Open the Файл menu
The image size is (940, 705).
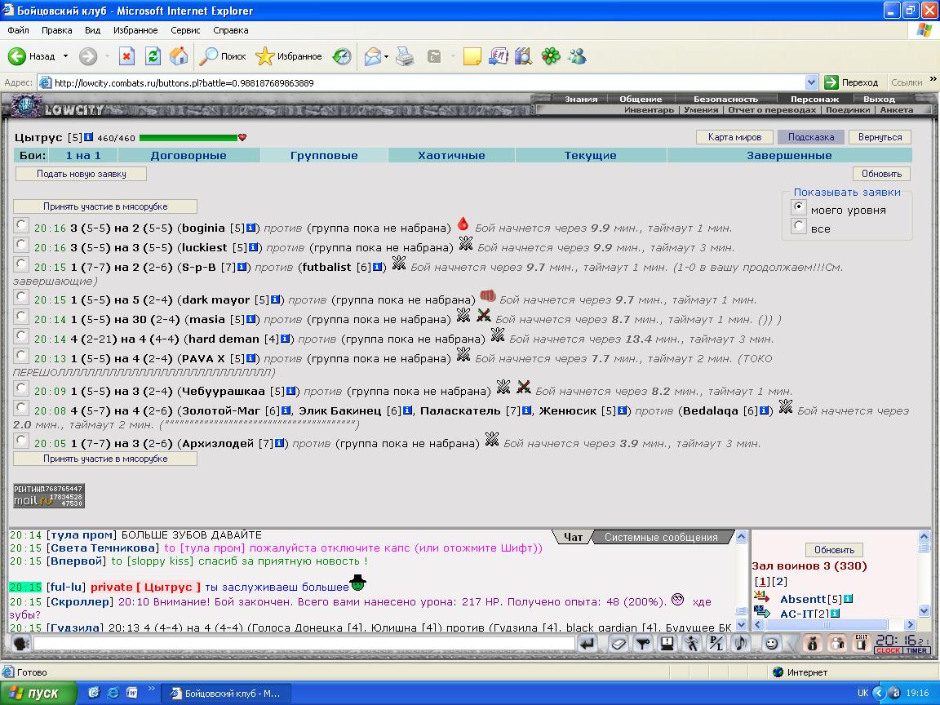point(18,30)
